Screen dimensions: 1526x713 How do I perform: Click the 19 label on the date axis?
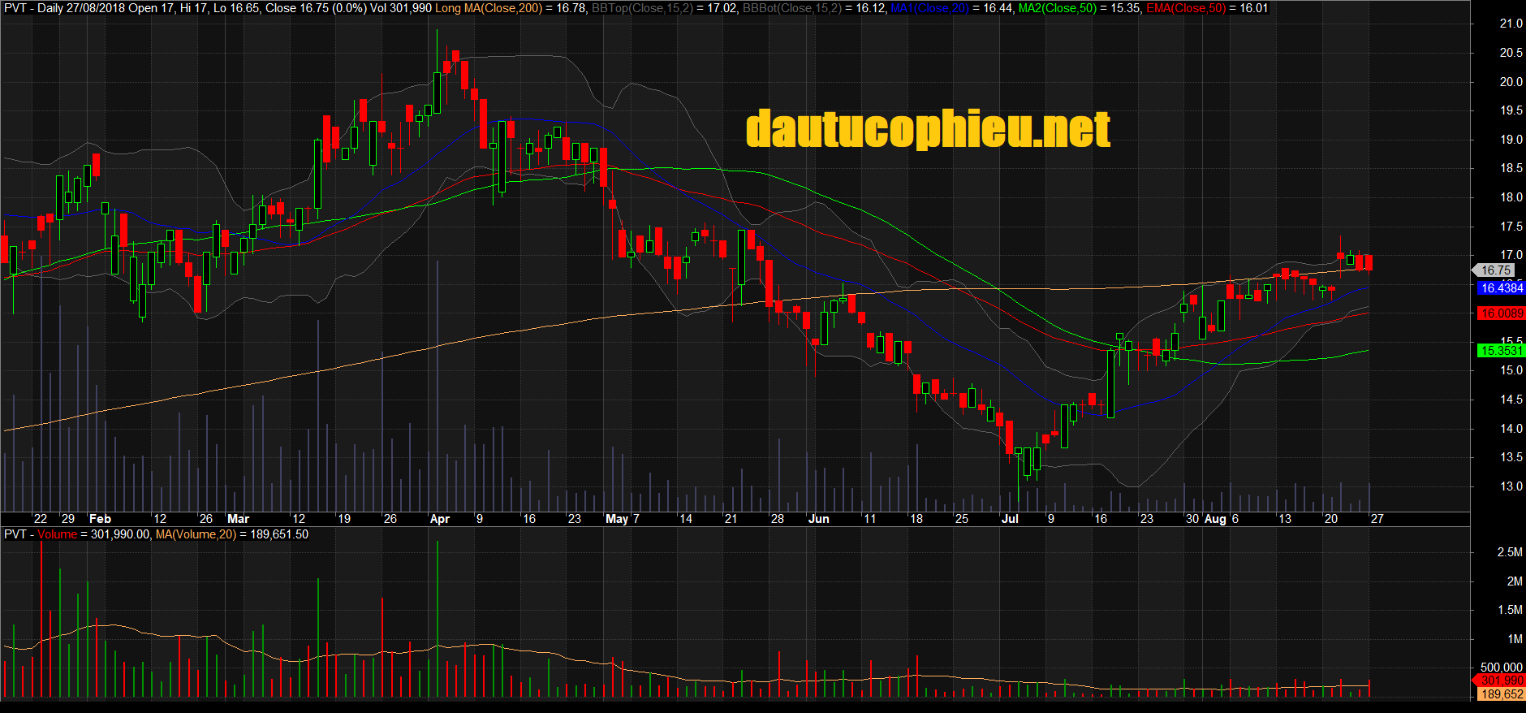coord(344,519)
